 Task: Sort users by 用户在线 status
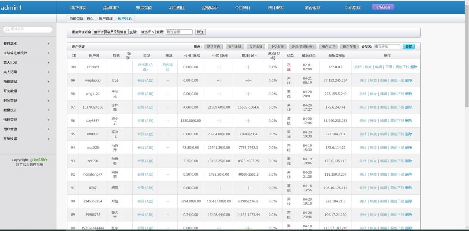(x=350, y=47)
